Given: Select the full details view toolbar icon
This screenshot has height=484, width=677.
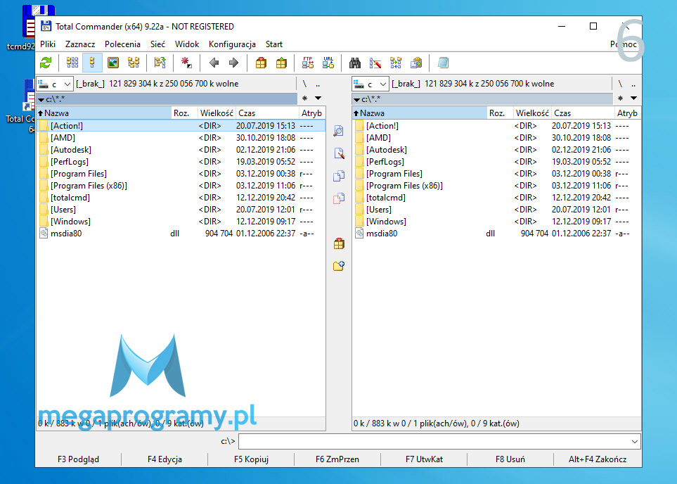Looking at the screenshot, I should tap(92, 63).
